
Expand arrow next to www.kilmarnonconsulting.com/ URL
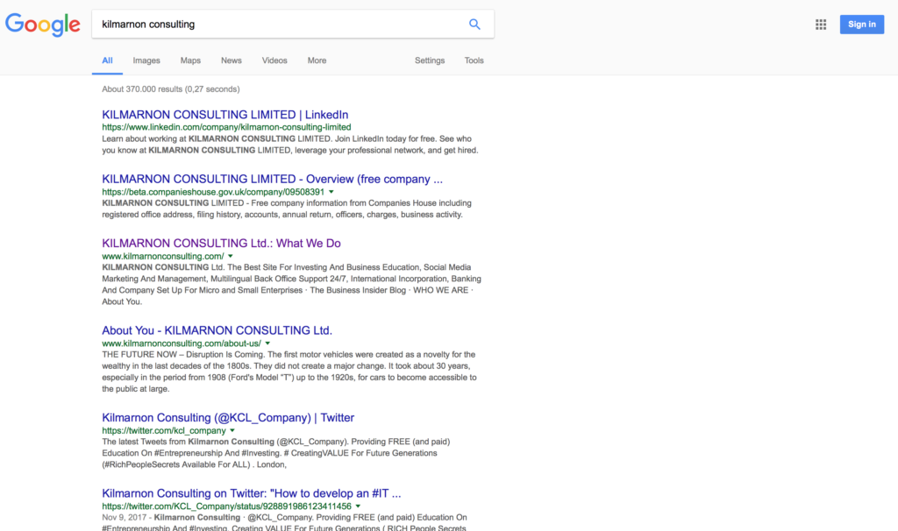pos(231,257)
